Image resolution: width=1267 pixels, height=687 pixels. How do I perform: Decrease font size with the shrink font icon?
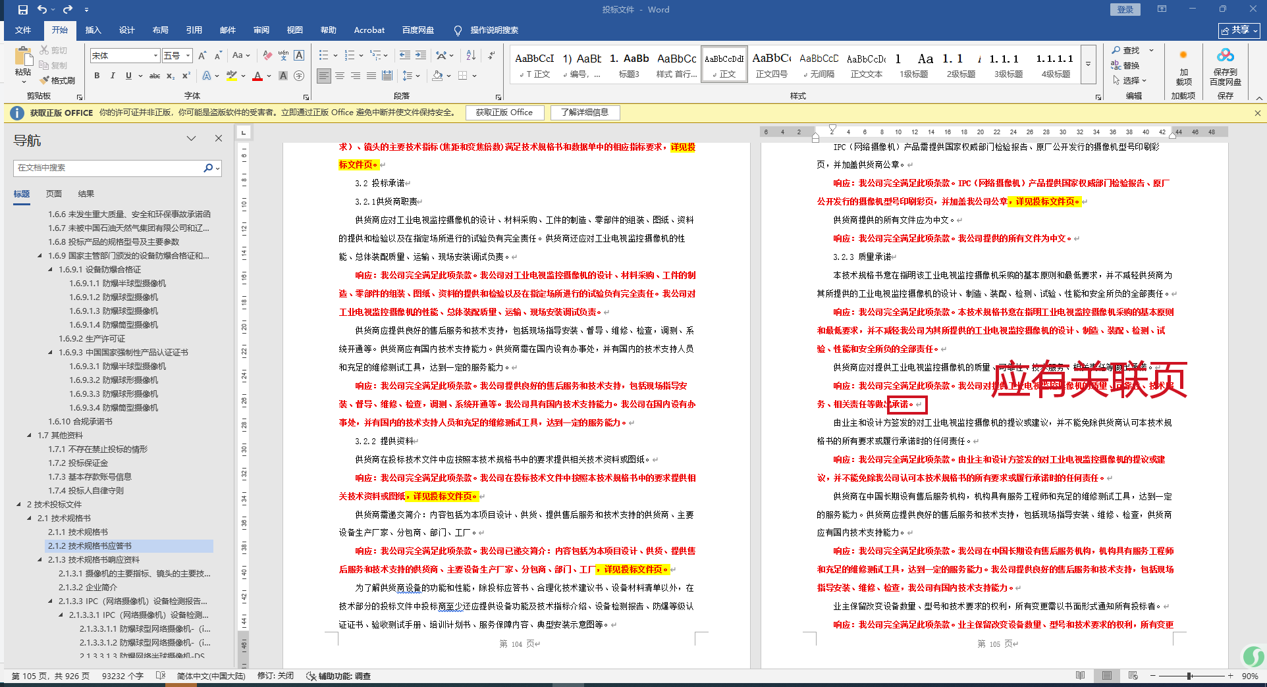pyautogui.click(x=218, y=56)
